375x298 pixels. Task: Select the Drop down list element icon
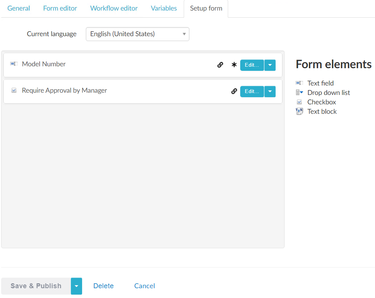coord(299,93)
